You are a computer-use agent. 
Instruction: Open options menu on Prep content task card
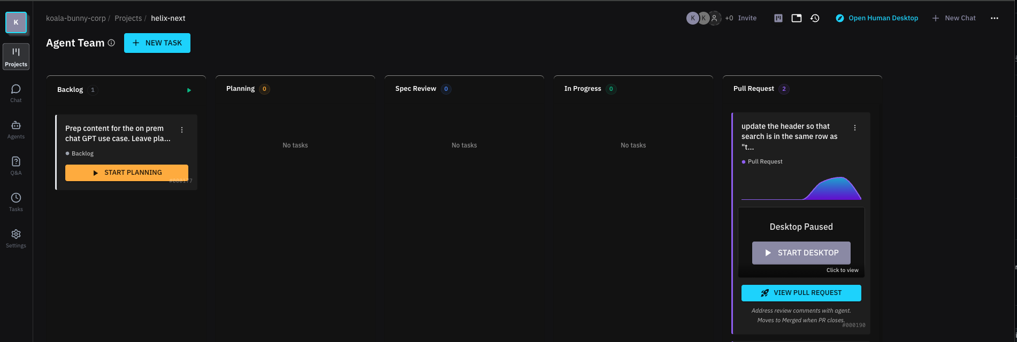(182, 130)
